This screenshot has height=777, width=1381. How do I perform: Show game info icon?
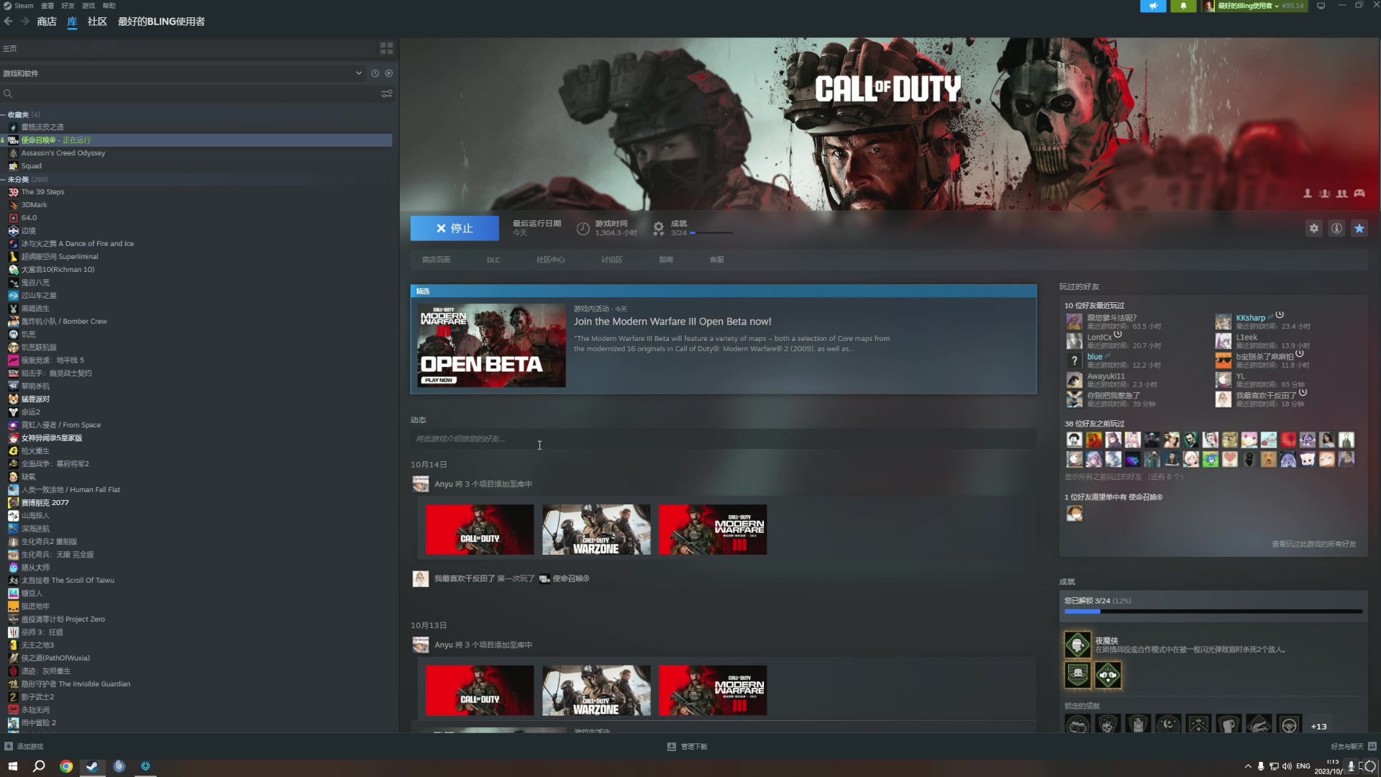click(1336, 228)
